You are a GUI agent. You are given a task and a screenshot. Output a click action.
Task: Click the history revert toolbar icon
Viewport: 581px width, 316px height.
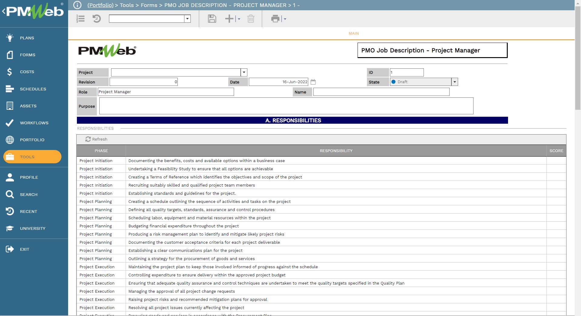click(97, 19)
